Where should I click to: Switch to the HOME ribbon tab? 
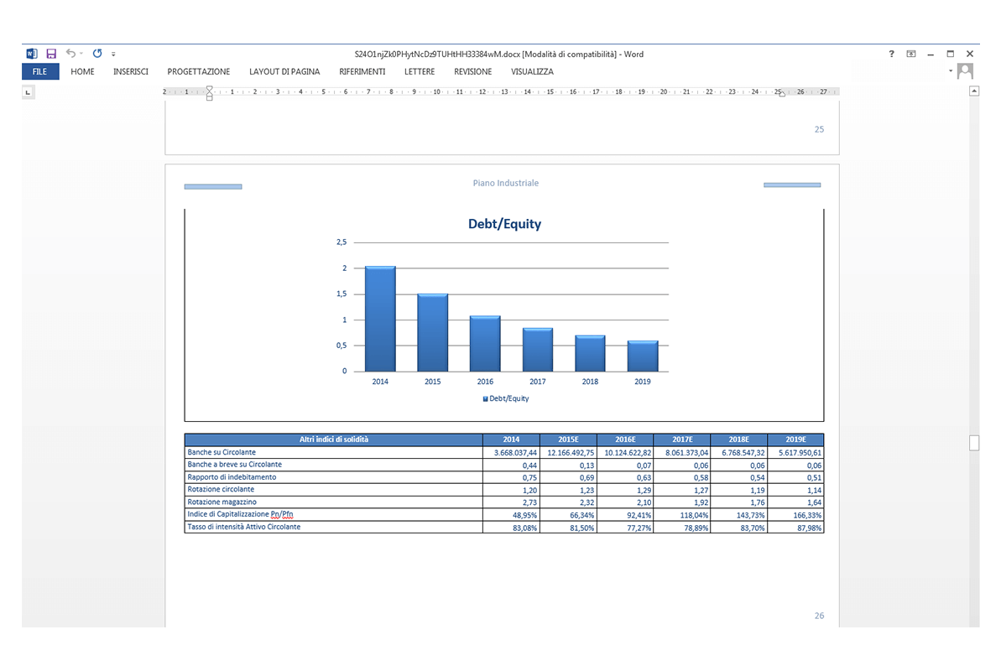click(82, 71)
